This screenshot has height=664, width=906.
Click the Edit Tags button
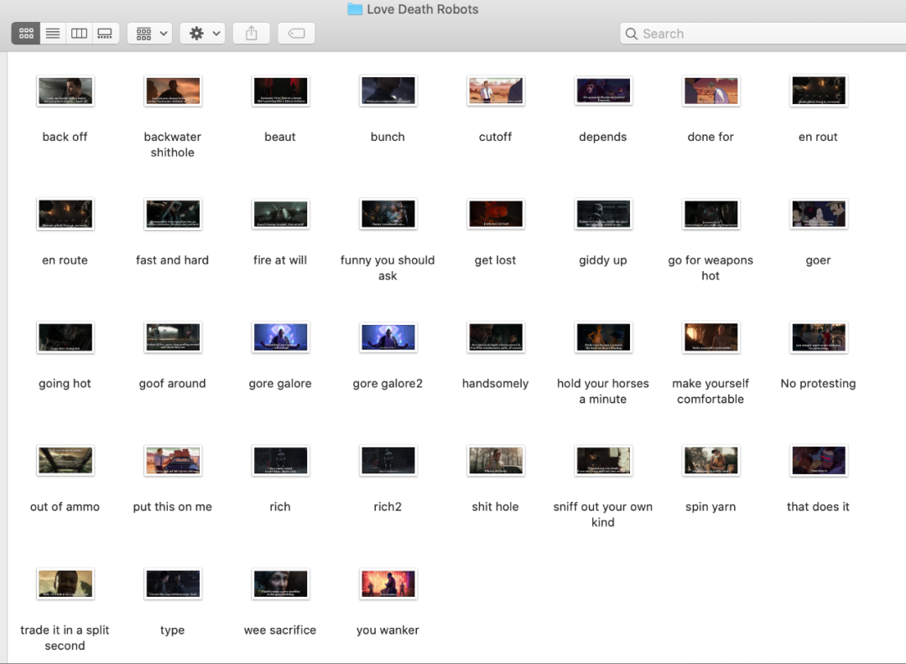pos(296,34)
